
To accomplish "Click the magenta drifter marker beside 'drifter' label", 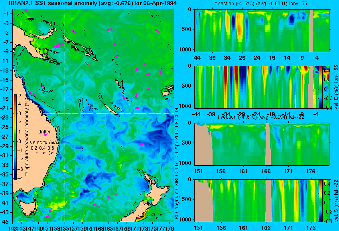I will click(x=45, y=135).
